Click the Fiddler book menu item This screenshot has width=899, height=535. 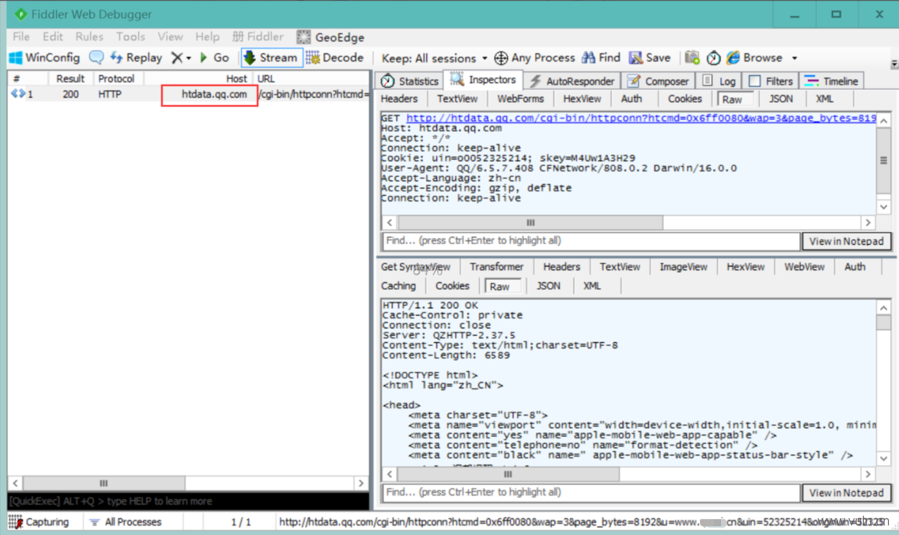pos(258,37)
